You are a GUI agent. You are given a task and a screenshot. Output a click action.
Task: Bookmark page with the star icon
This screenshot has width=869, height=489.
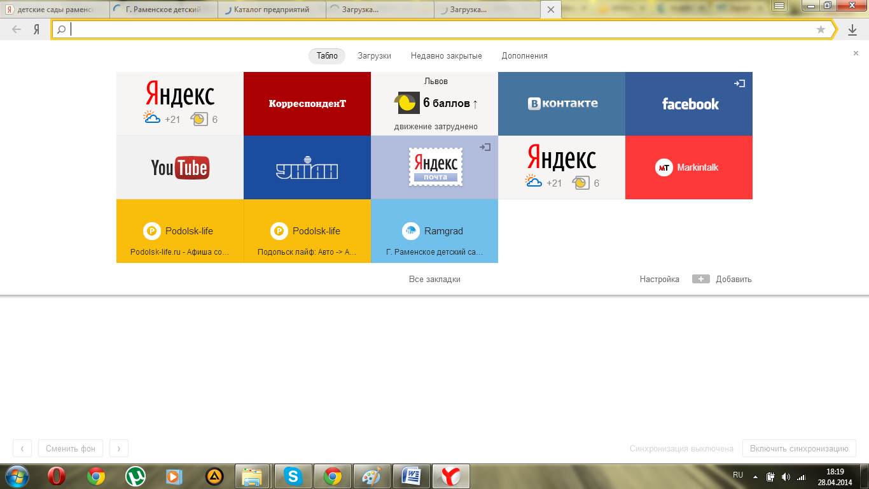[x=821, y=29]
